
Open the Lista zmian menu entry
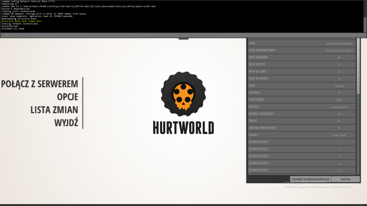pos(54,110)
